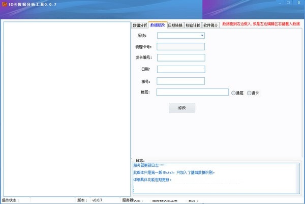Screen dimensions: 305x204
Task: Select the 数据修改 tab
Action: point(158,25)
